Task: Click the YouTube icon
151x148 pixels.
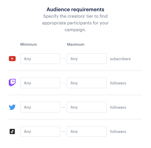Action: (12, 59)
